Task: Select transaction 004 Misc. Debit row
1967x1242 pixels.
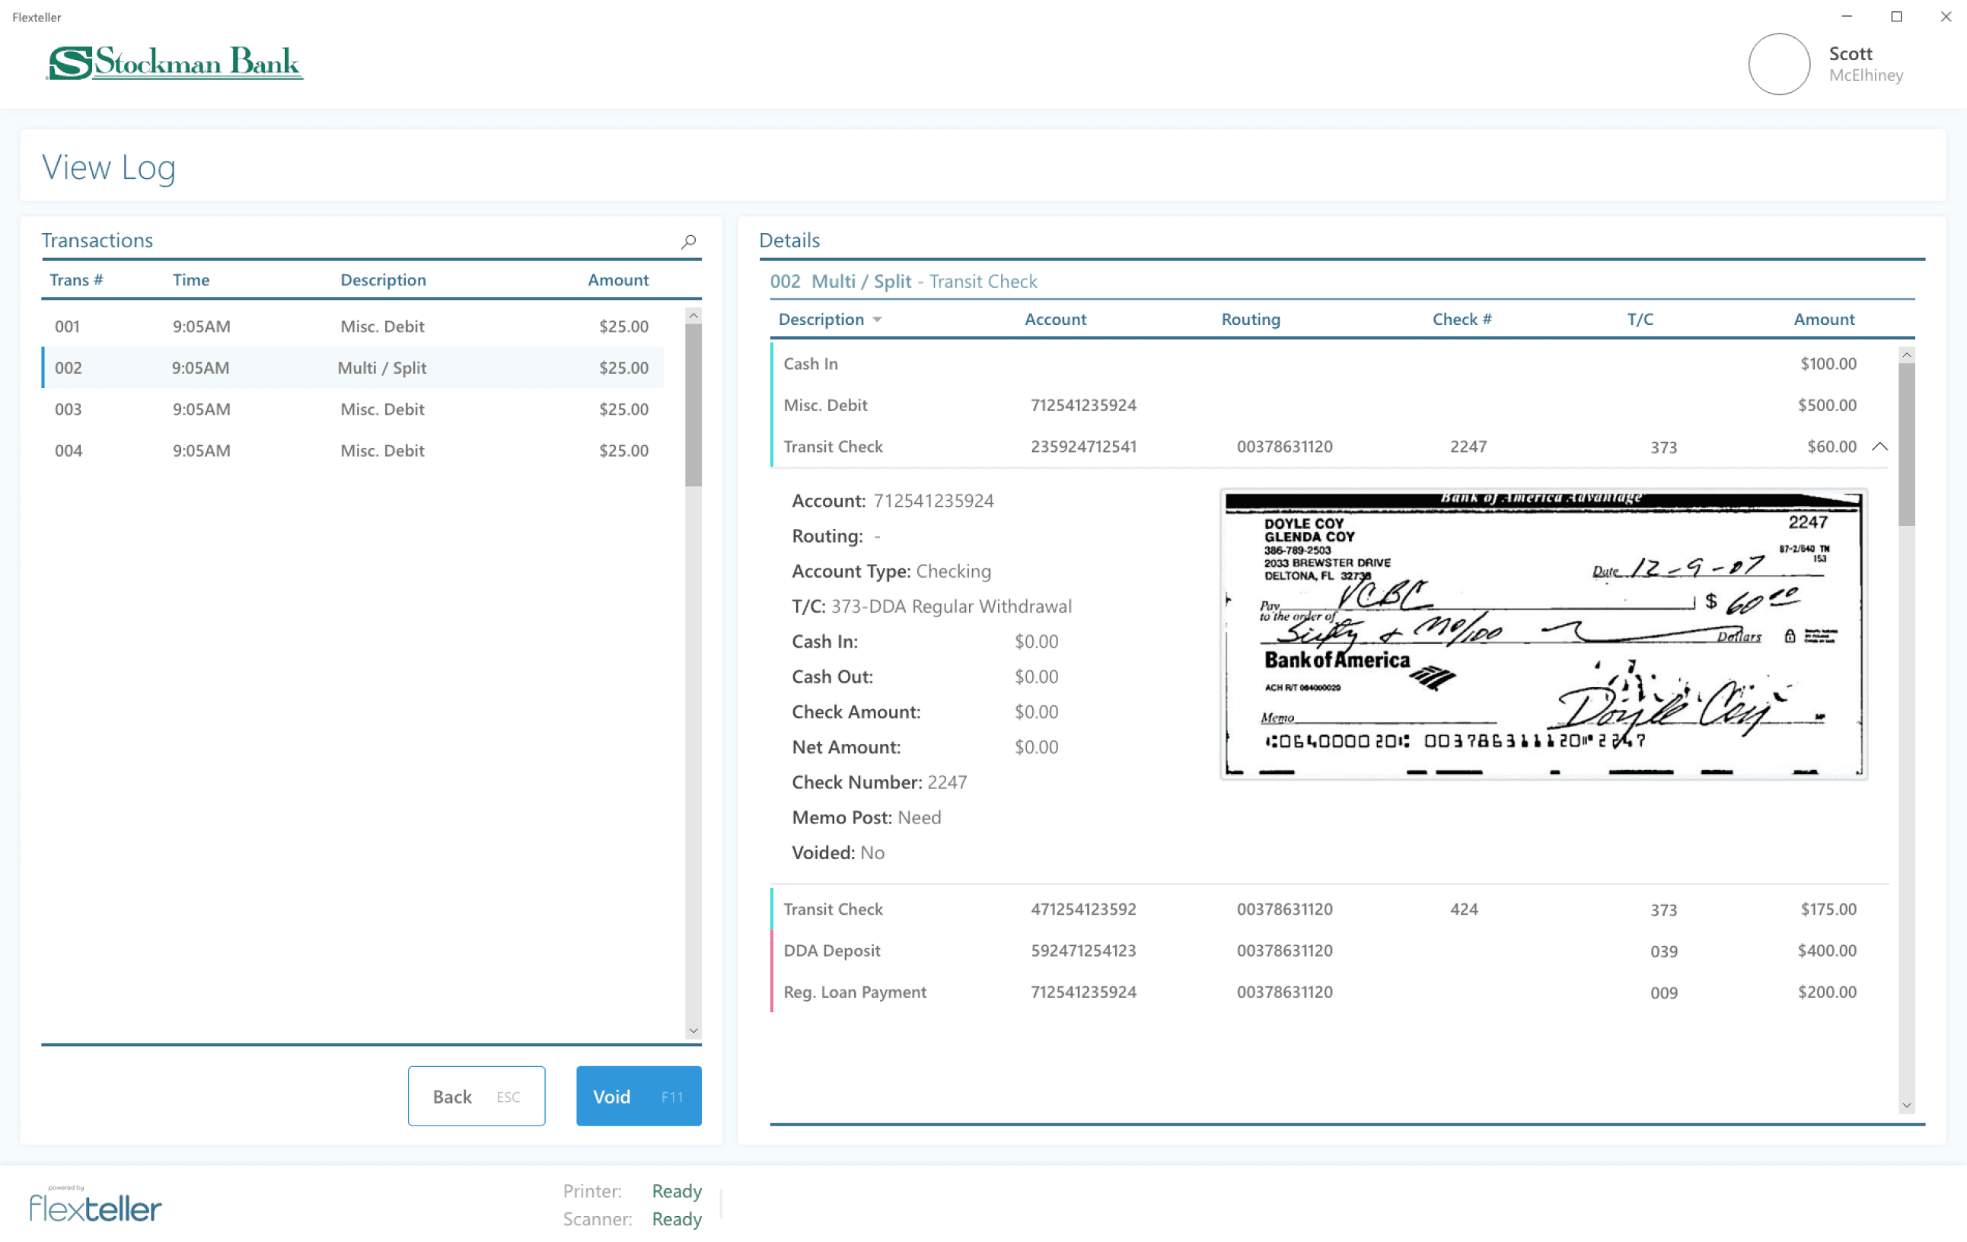Action: coord(353,451)
